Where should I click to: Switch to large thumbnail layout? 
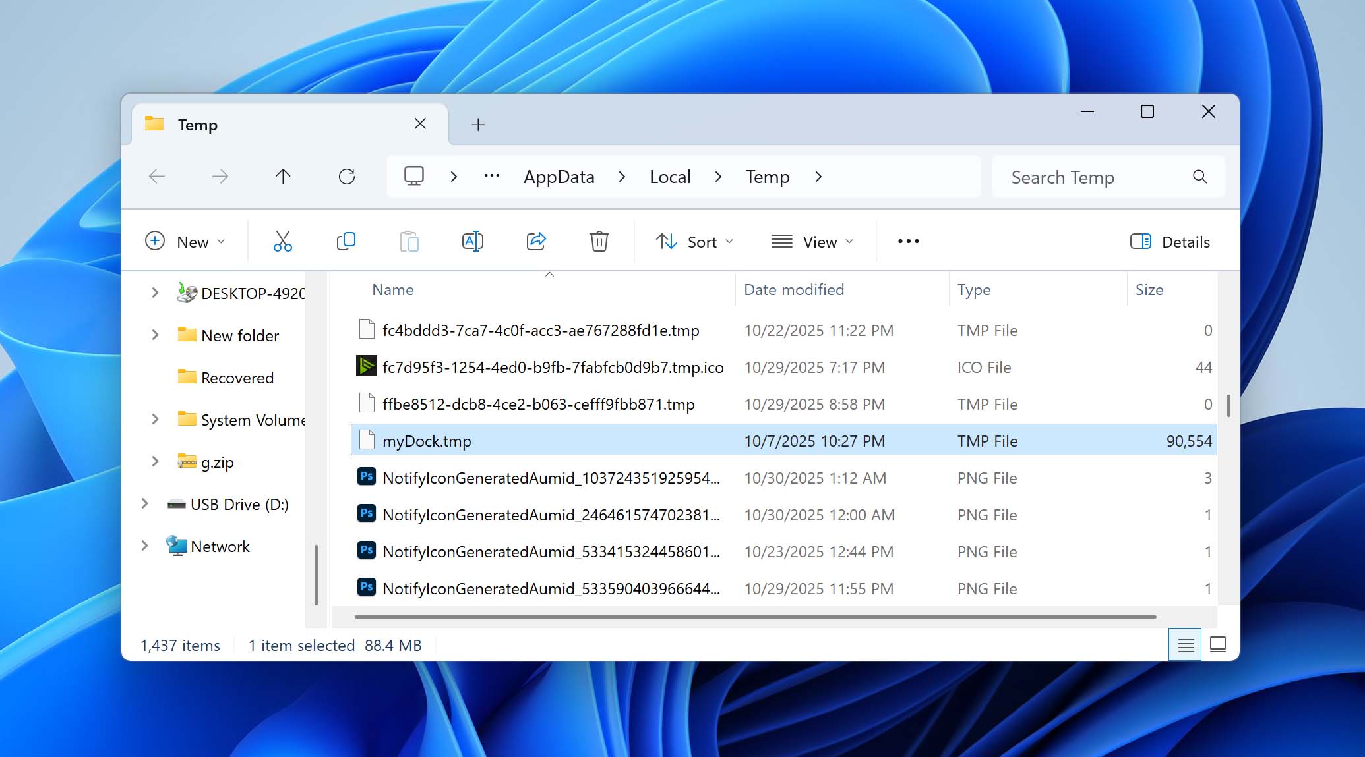[x=1217, y=644]
